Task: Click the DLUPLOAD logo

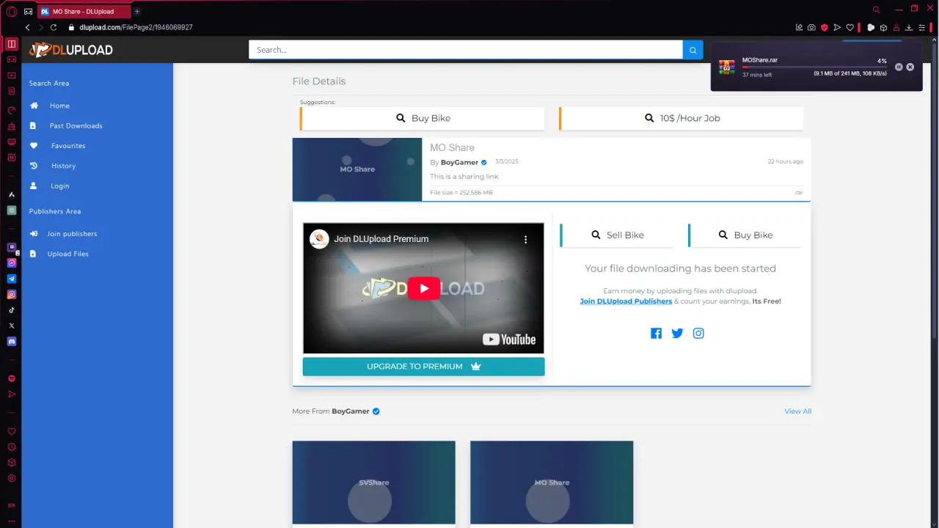Action: (x=71, y=50)
